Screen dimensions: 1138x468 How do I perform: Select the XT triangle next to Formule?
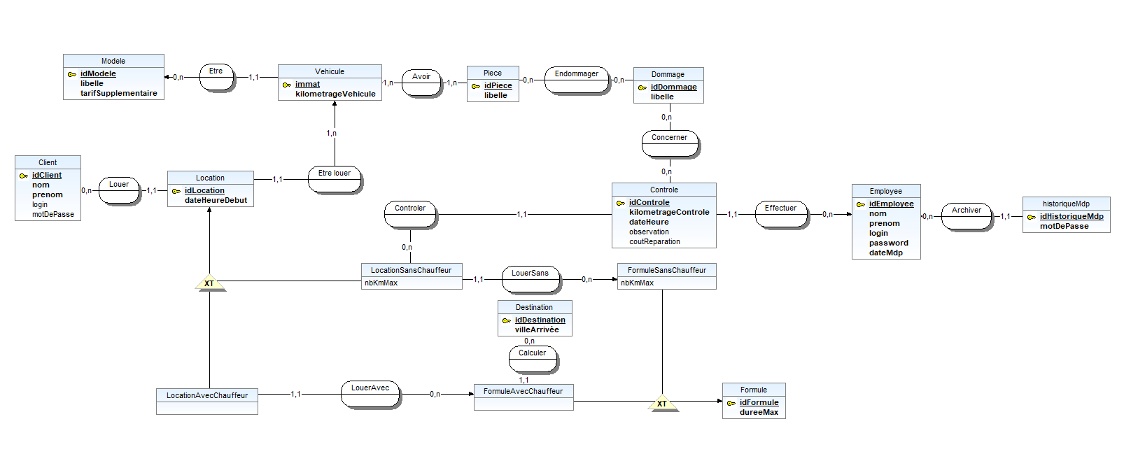662,402
